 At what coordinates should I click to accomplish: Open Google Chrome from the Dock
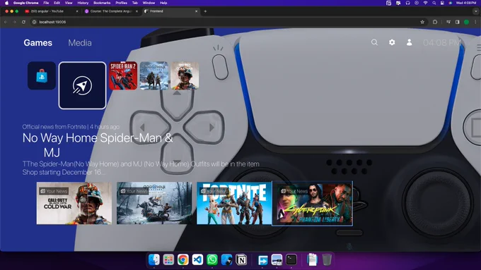point(182,259)
